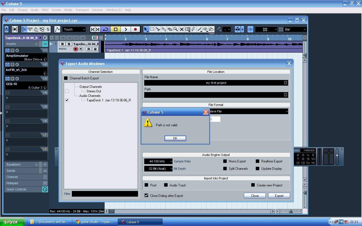Viewport: 362px width, 226px height.
Task: Select the Zoom magnifier tool
Action: point(176,29)
